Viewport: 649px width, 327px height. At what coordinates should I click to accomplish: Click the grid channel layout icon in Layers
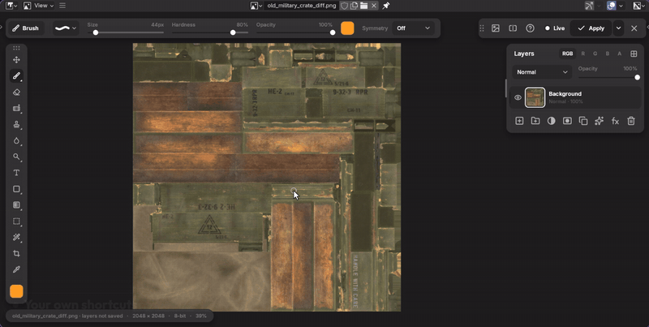(634, 54)
